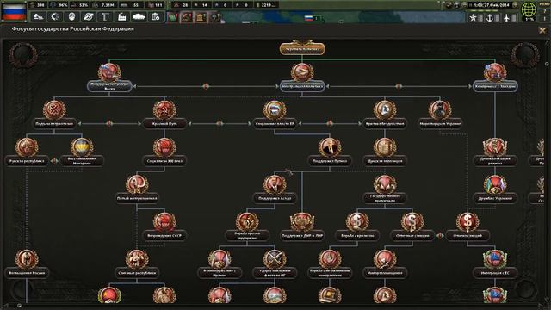
Task: Close the focus tree window
Action: [x=542, y=31]
